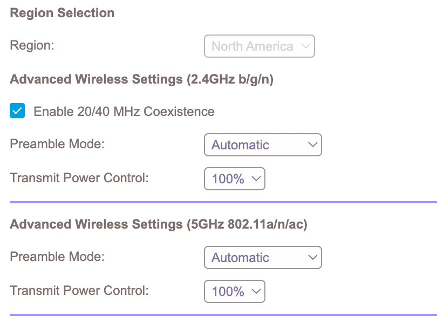The image size is (437, 317).
Task: Open the 2.4GHz Preamble Mode dropdown
Action: (x=263, y=144)
